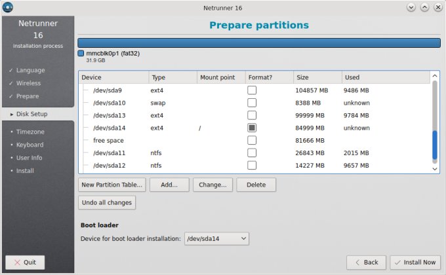The height and width of the screenshot is (275, 446).
Task: Click scroll up arrow of partition list
Action: [435, 76]
